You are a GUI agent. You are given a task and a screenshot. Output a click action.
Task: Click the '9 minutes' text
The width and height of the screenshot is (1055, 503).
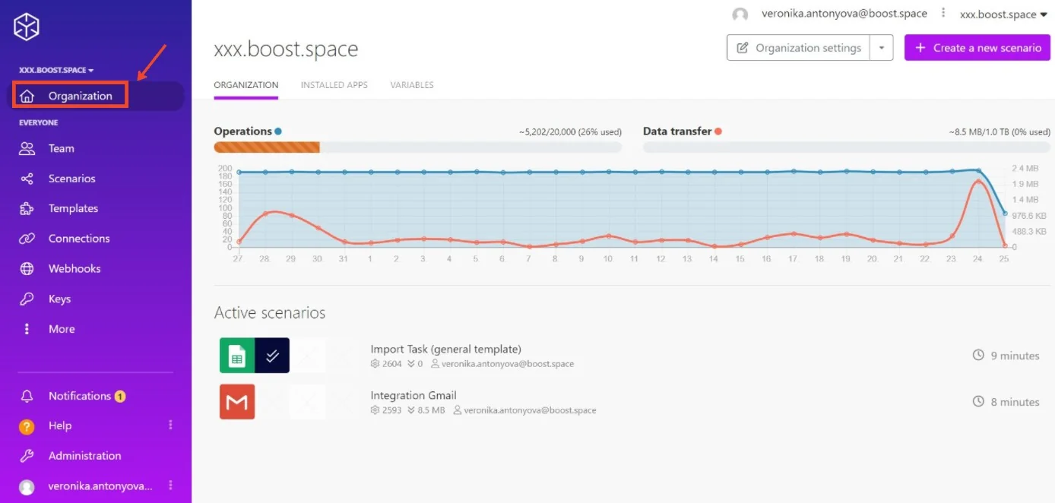(1015, 356)
